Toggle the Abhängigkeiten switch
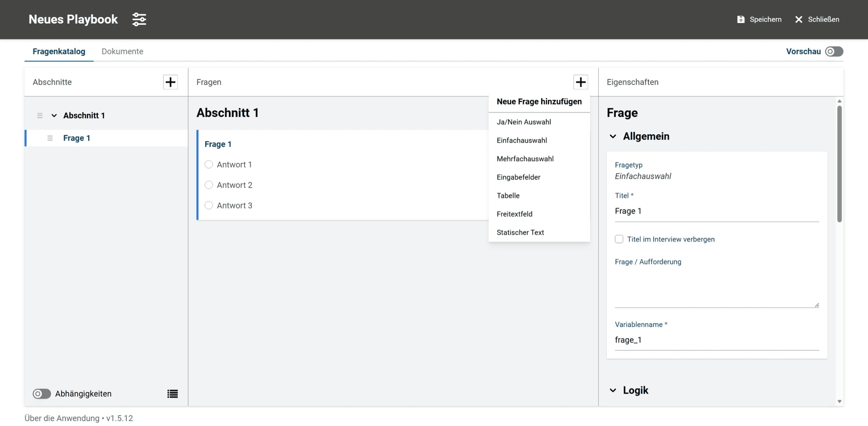The width and height of the screenshot is (868, 426). pos(42,394)
